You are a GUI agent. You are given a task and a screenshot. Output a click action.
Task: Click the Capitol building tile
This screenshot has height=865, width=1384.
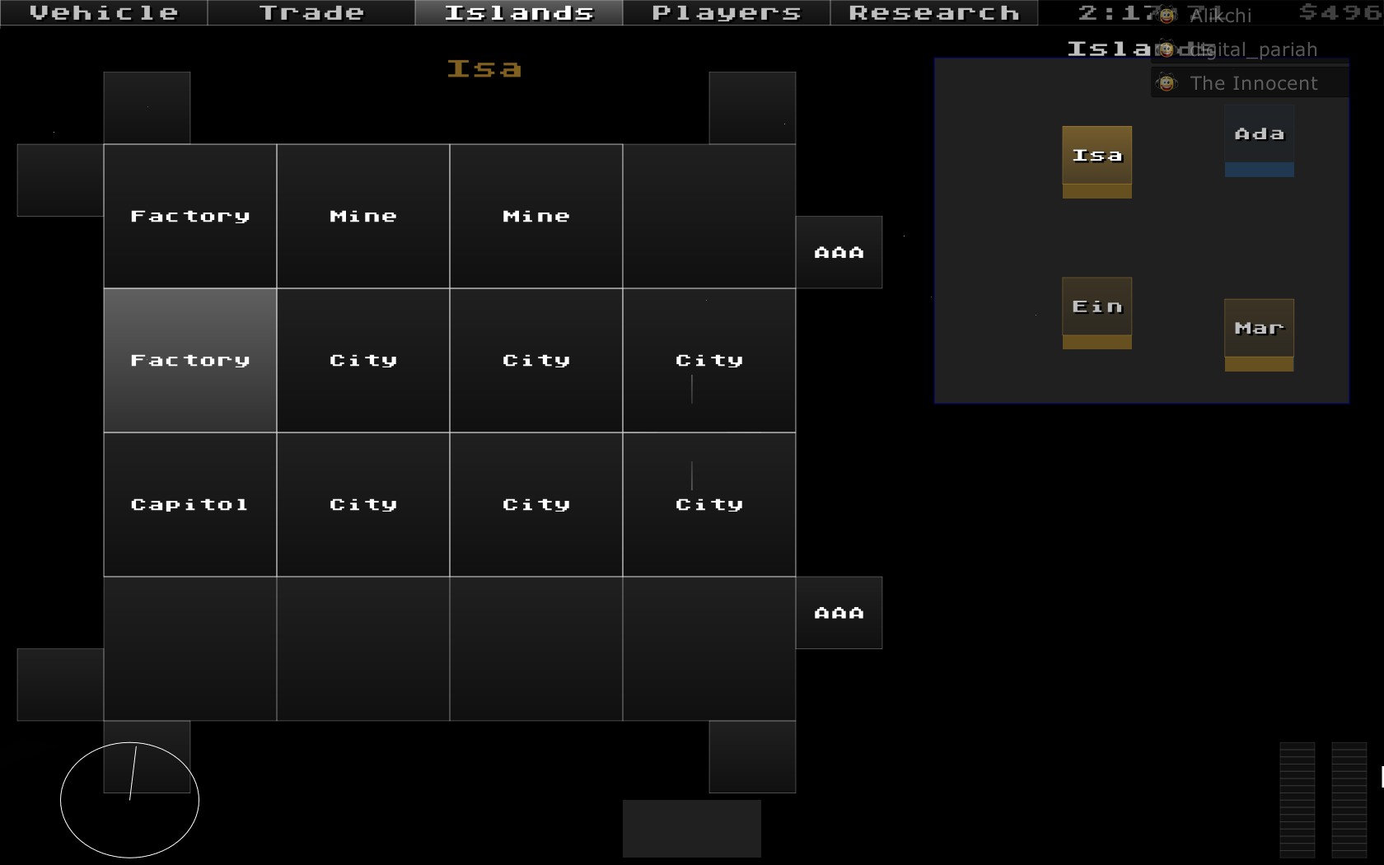pos(189,504)
